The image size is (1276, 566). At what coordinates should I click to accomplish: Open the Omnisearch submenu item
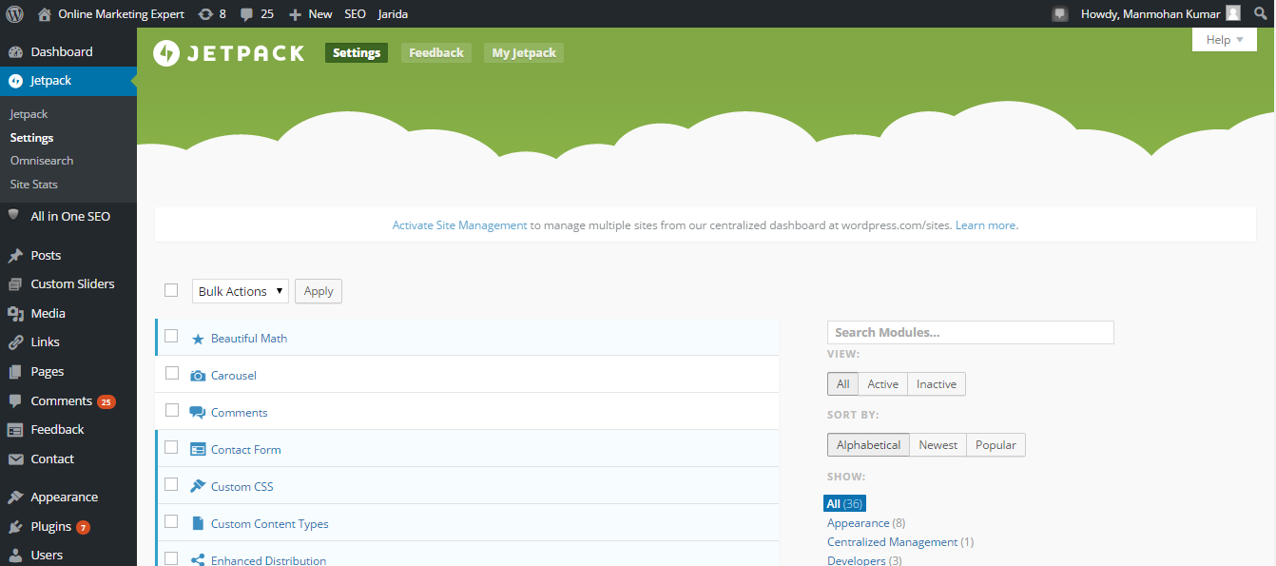pos(42,161)
